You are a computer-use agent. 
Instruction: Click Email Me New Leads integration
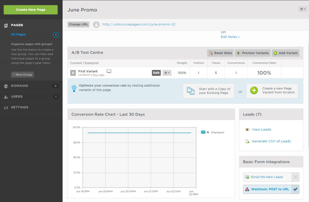tap(267, 177)
